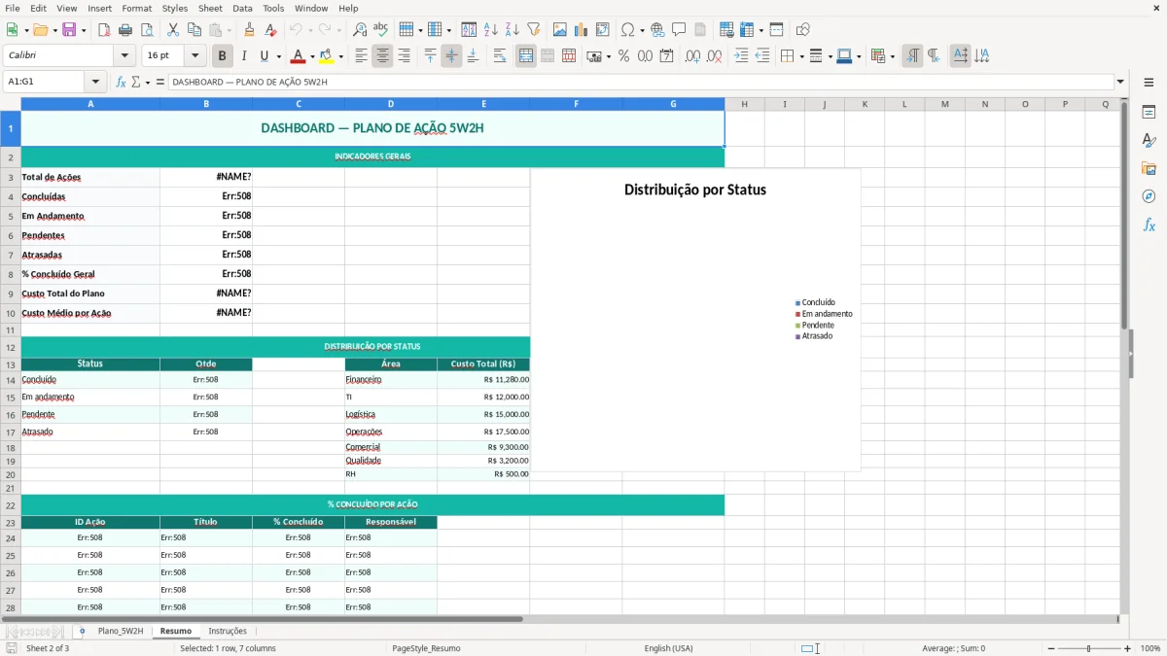Open the Font Name dropdown list
1167x656 pixels.
pos(124,56)
